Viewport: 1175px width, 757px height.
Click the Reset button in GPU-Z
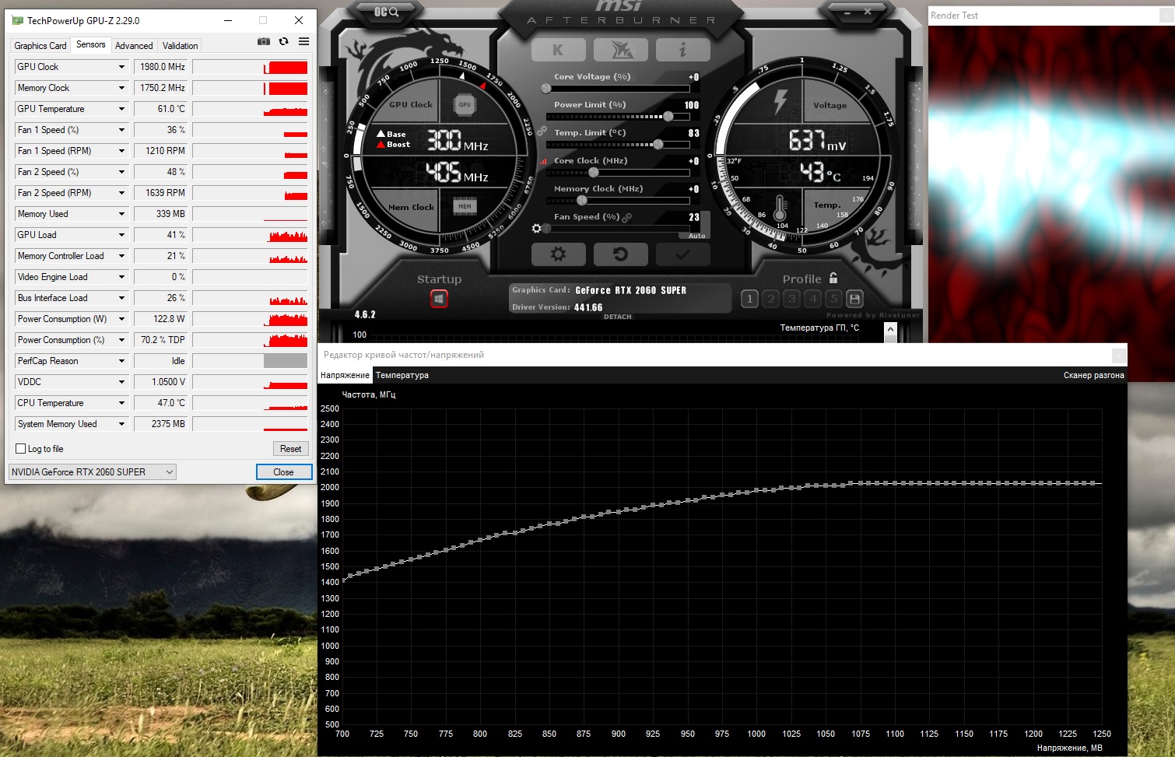(290, 449)
